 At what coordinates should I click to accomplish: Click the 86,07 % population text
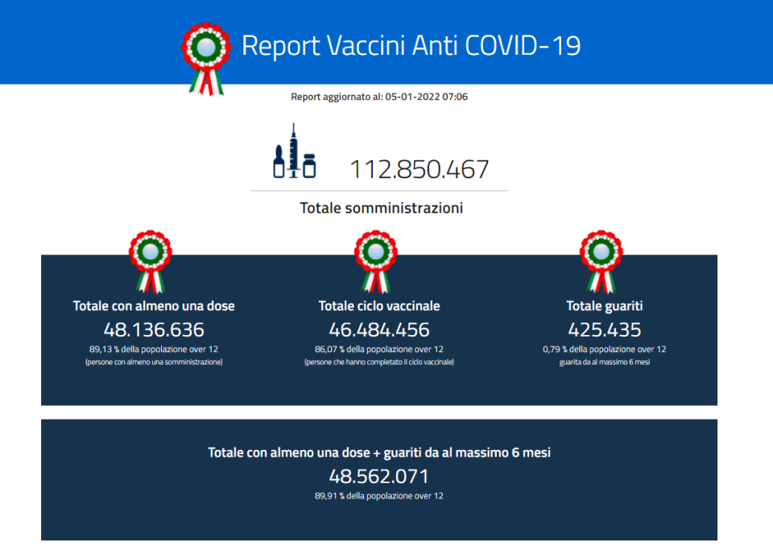point(379,350)
